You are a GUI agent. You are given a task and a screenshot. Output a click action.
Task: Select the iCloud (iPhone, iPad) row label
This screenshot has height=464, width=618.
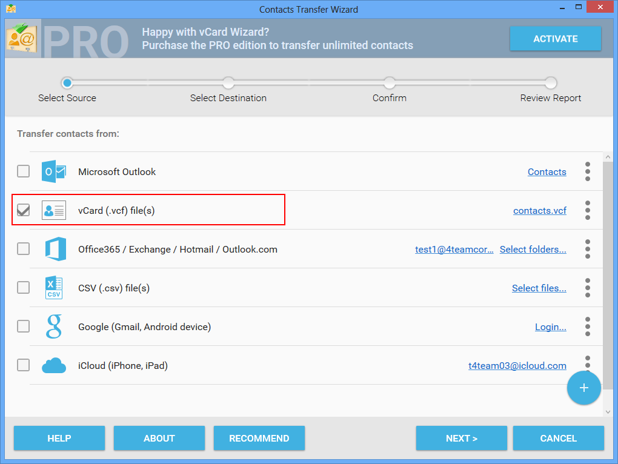pyautogui.click(x=123, y=365)
